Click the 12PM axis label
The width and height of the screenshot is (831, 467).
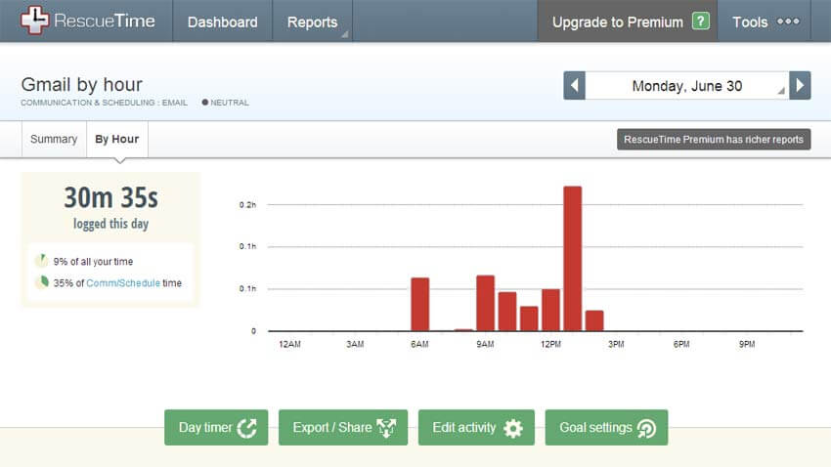point(550,344)
